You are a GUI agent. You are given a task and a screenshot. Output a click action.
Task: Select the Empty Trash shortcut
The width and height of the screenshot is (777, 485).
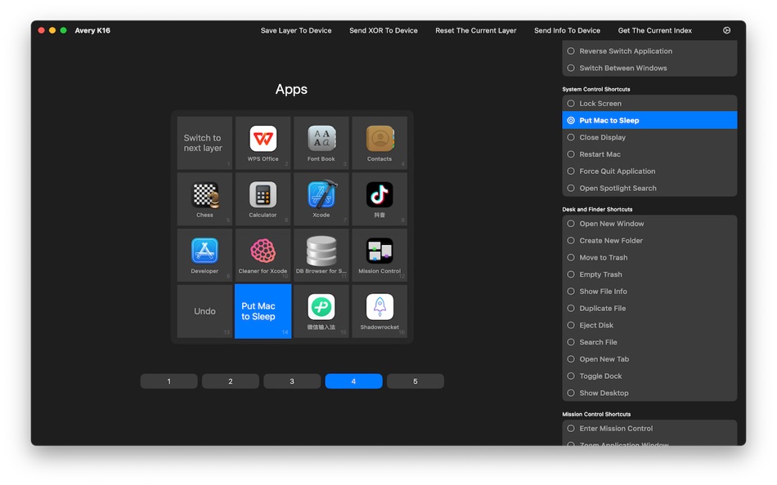[649, 274]
